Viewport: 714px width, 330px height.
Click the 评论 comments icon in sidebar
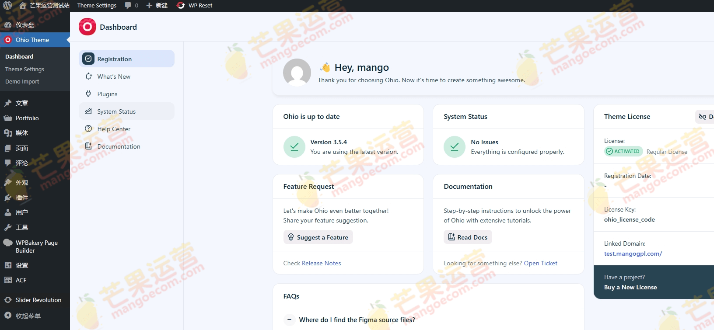pos(8,163)
